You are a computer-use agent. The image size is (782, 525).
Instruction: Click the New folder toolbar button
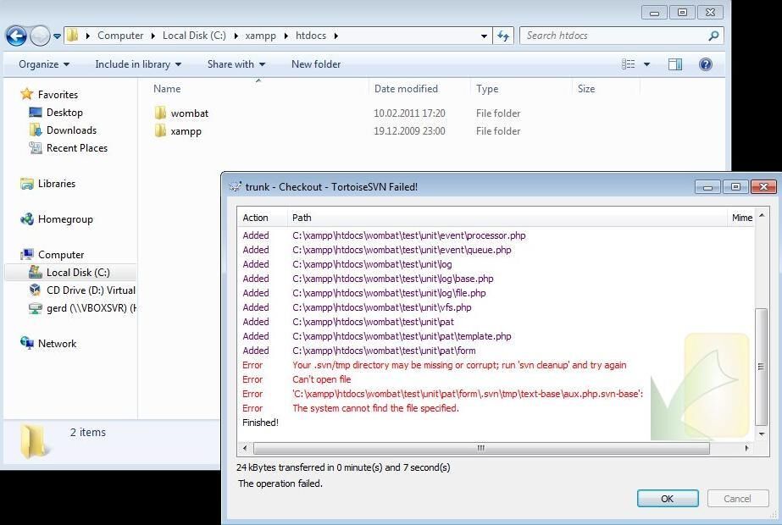point(316,64)
